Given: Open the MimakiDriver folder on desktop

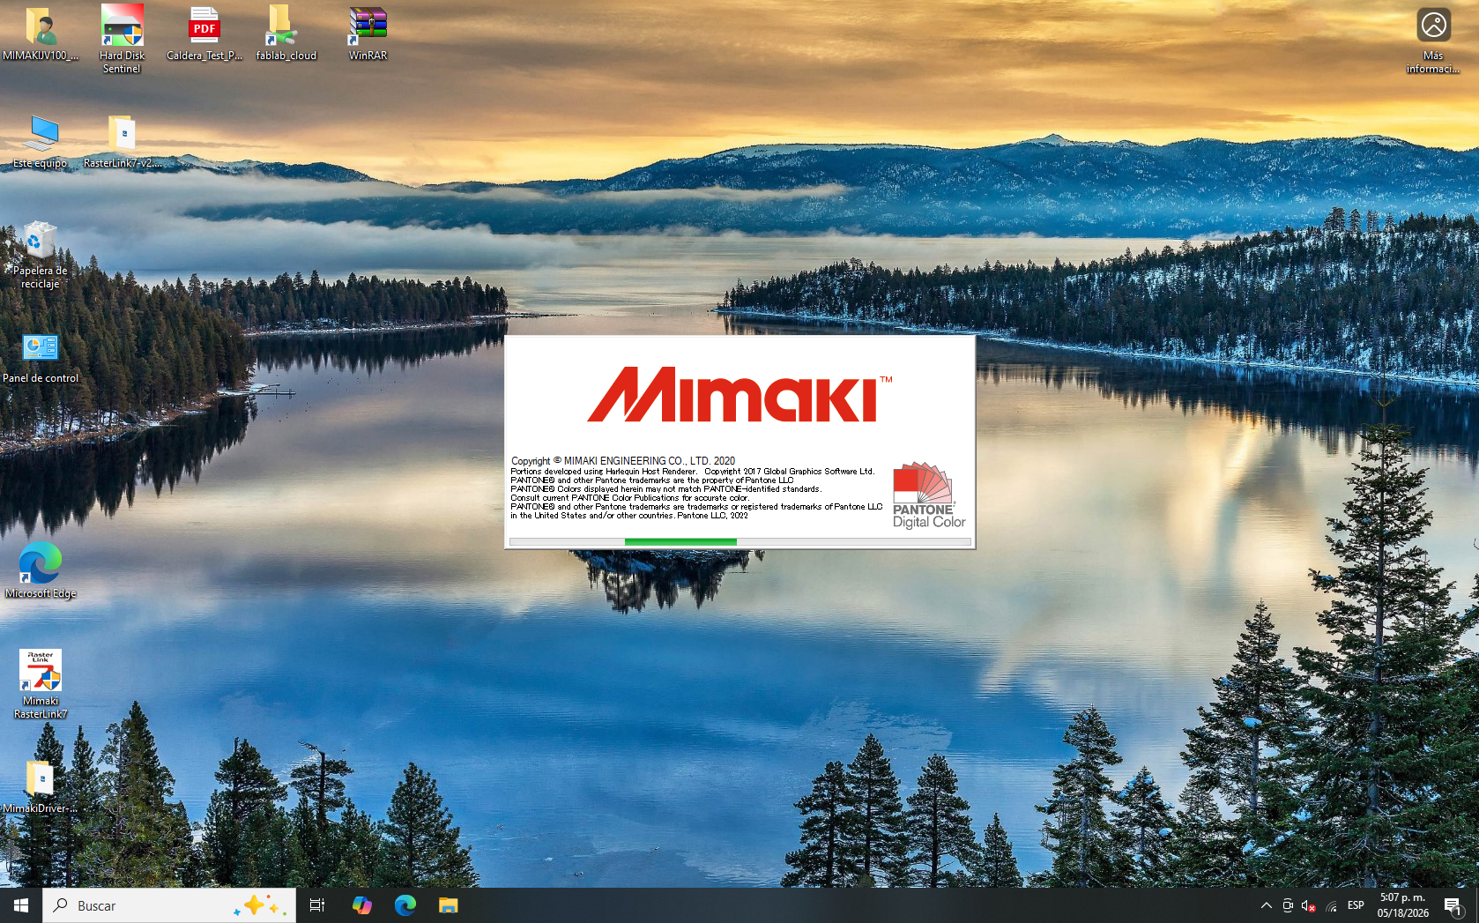Looking at the screenshot, I should 40,786.
